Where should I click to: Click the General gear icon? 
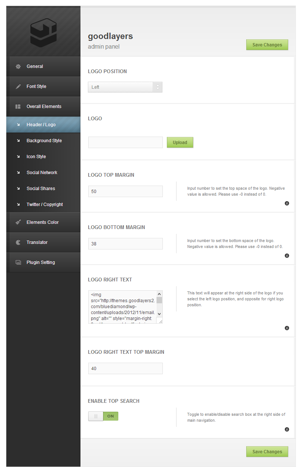tap(18, 66)
